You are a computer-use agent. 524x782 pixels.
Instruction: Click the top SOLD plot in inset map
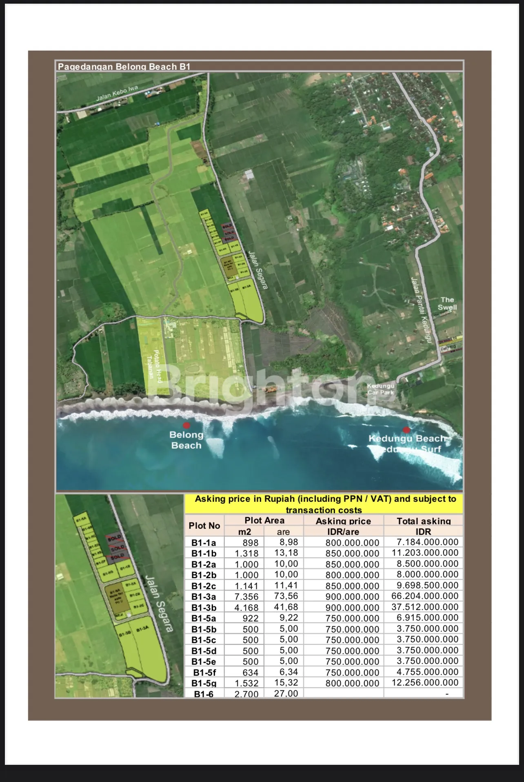coord(114,538)
